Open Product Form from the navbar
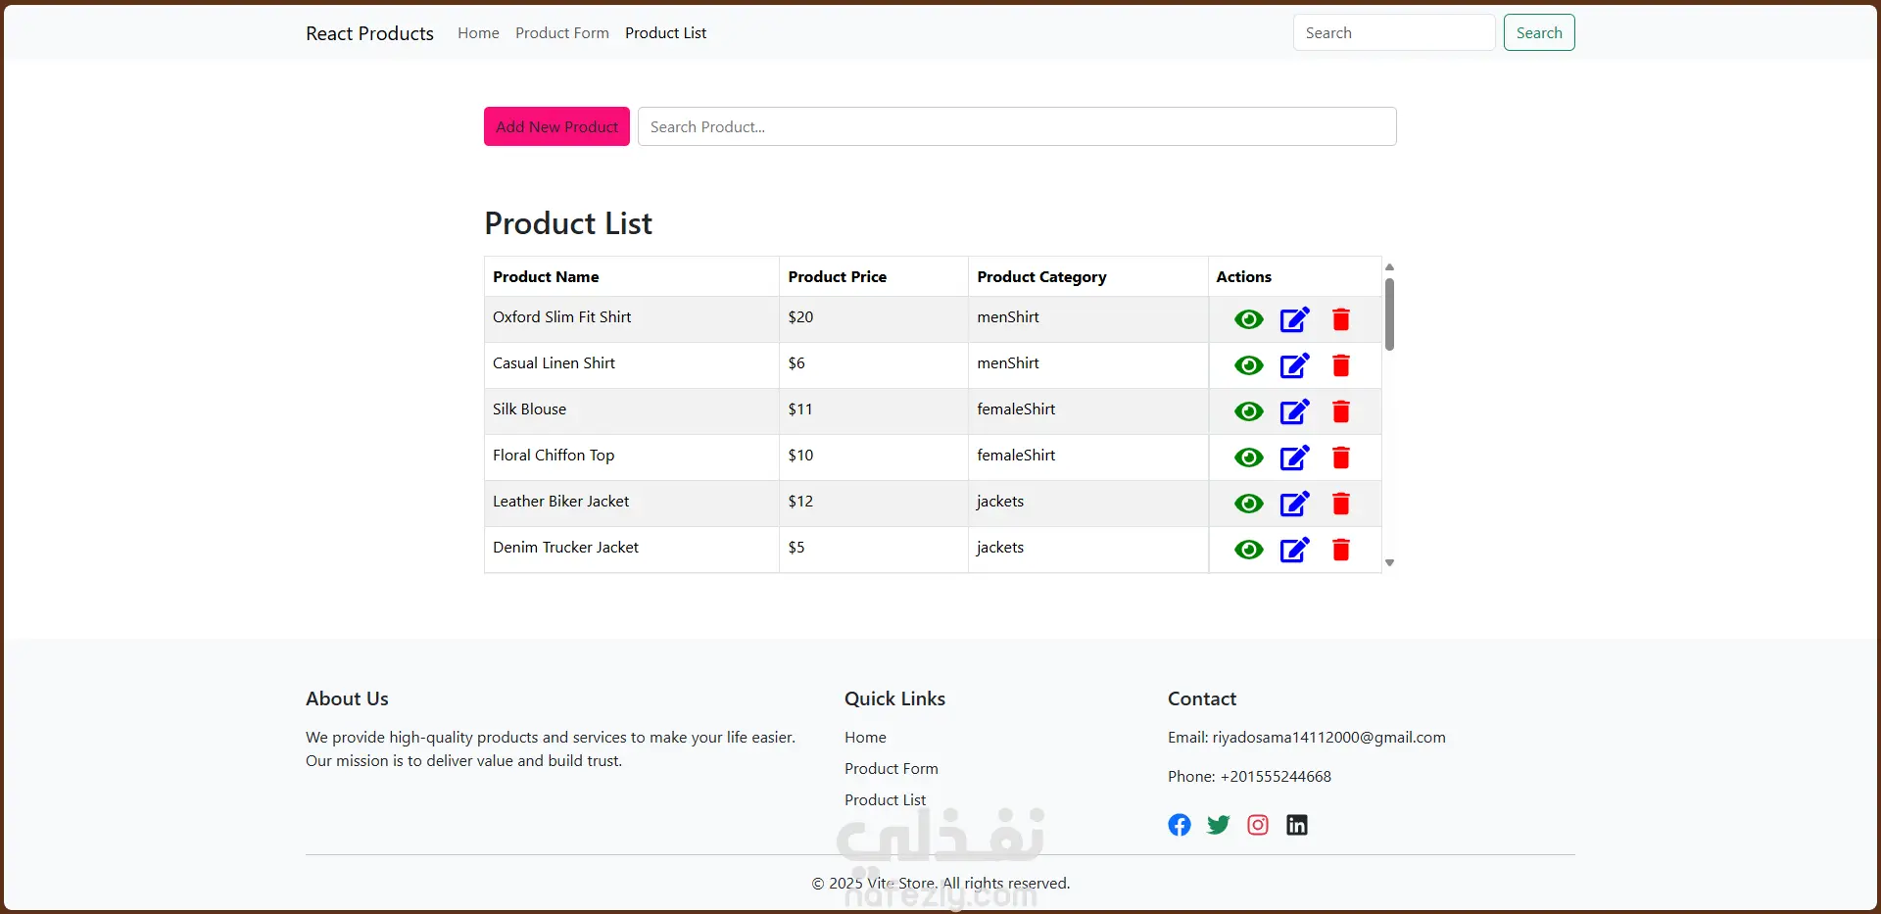 click(562, 33)
